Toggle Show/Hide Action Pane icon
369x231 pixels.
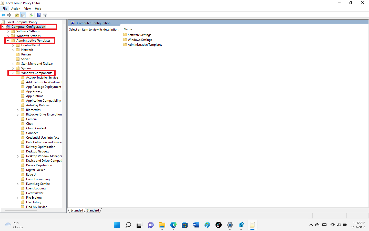coord(45,15)
